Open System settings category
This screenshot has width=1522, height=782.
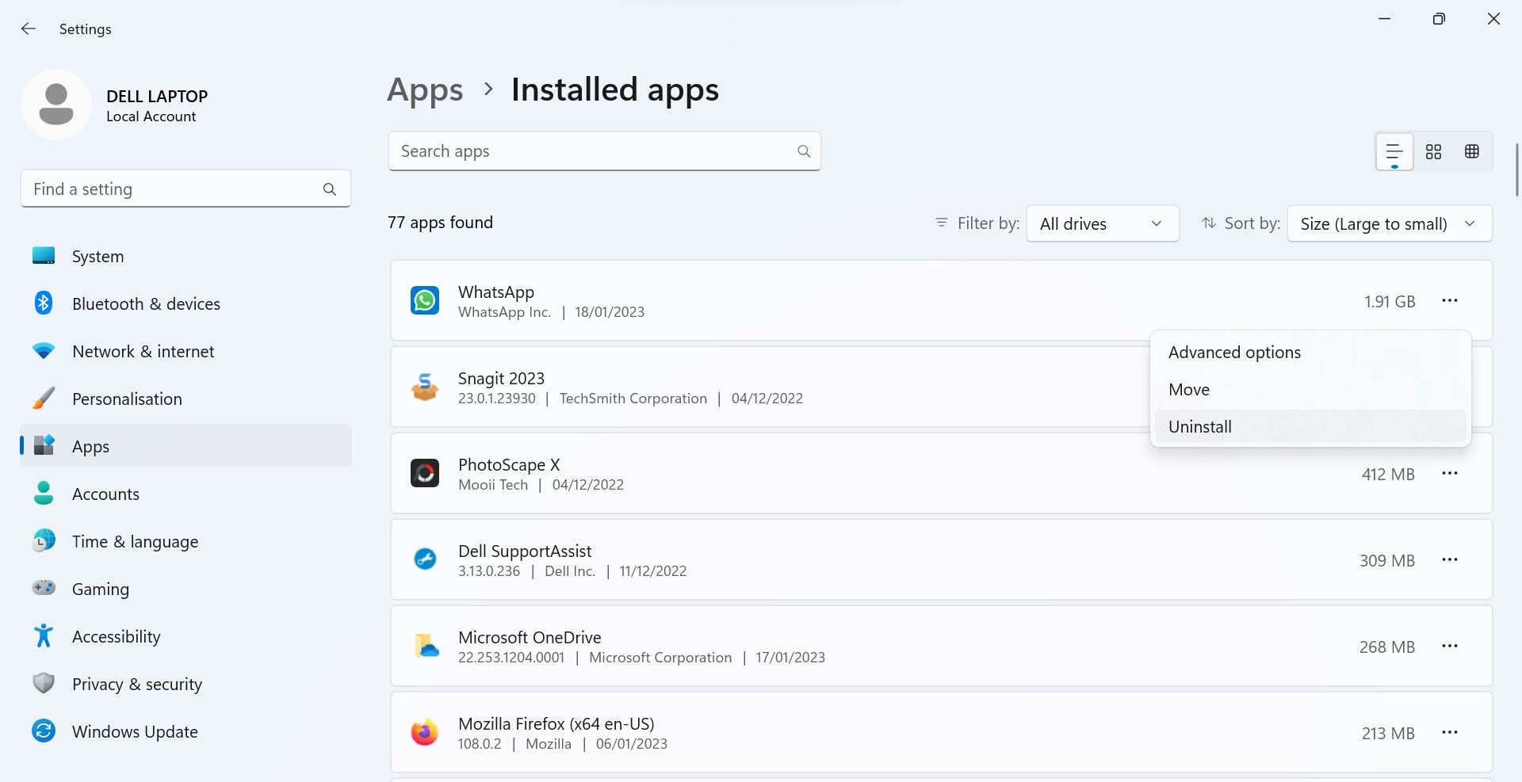[186, 256]
